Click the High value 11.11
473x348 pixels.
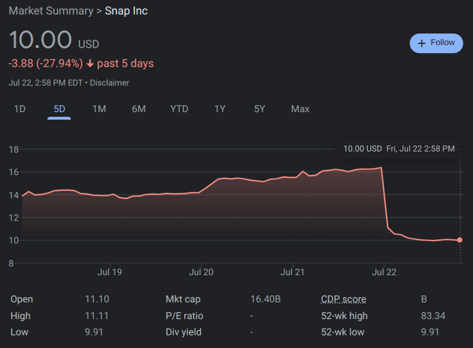coord(96,316)
